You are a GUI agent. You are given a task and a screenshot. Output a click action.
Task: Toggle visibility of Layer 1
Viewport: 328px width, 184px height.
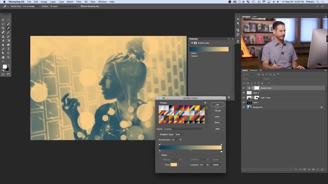243,102
